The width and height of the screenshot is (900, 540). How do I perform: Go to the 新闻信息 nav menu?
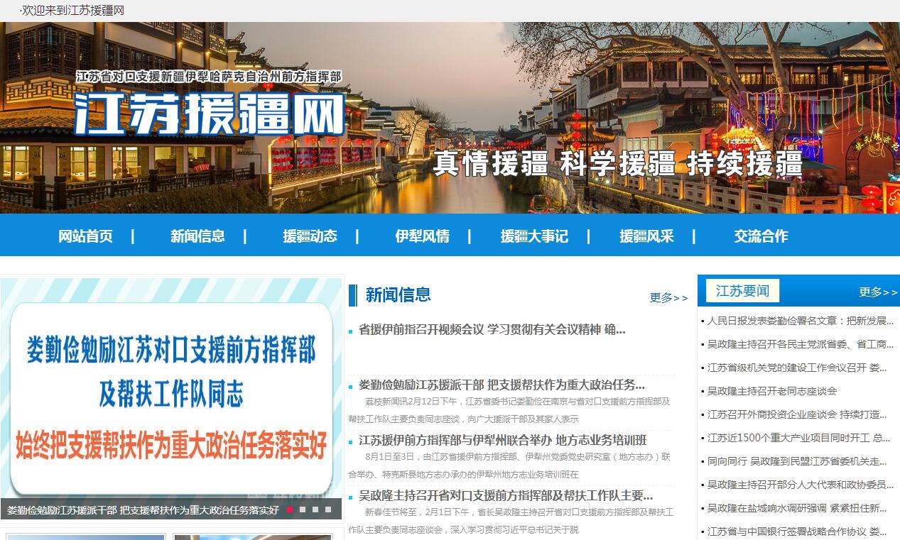pyautogui.click(x=197, y=236)
